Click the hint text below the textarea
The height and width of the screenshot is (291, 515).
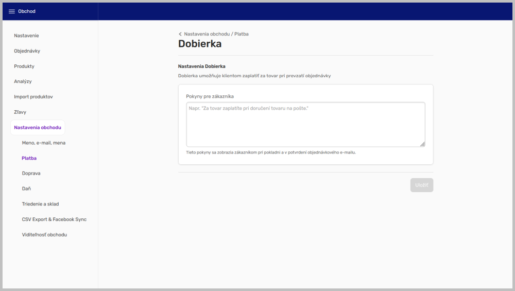click(271, 152)
